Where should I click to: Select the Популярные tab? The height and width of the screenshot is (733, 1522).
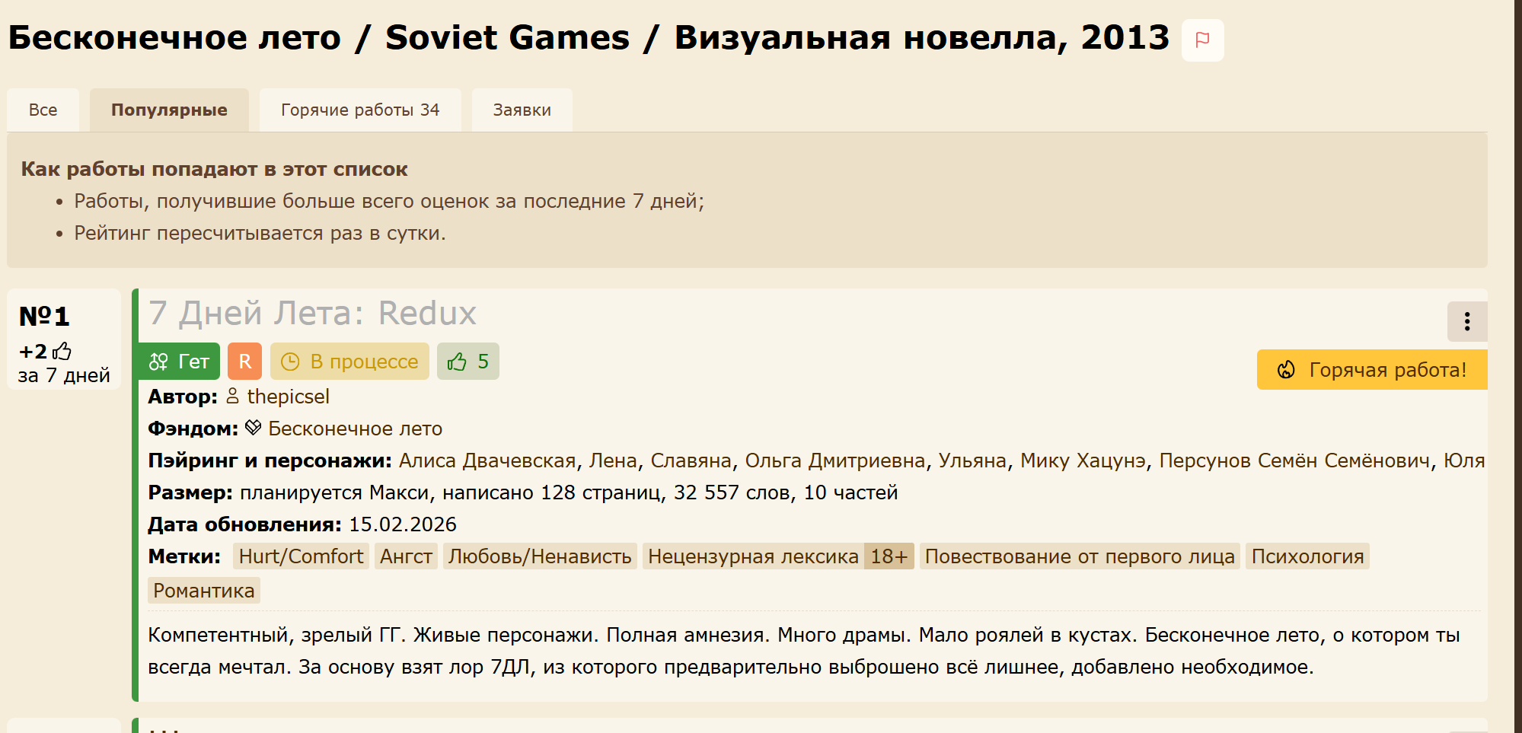pyautogui.click(x=169, y=110)
